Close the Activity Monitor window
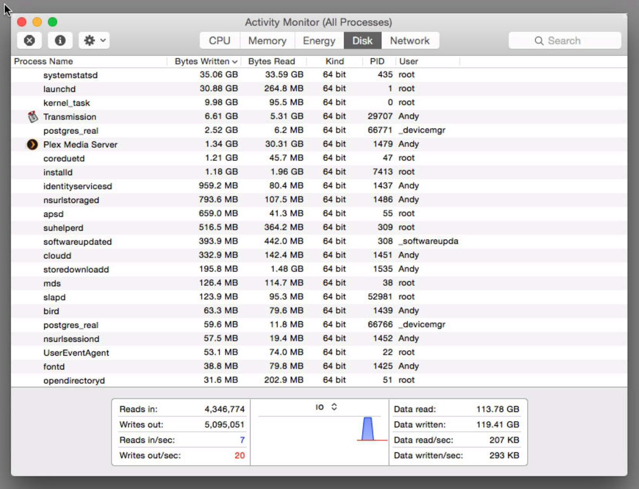This screenshot has height=489, width=639. coord(22,22)
